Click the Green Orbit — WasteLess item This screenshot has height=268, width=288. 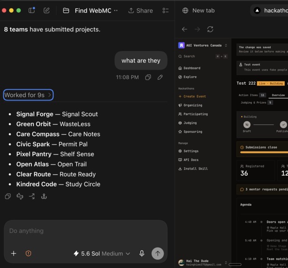coord(53,124)
